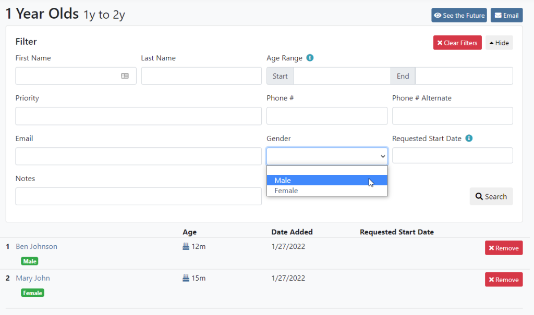Click the Age column header
Image resolution: width=534 pixels, height=315 pixels.
[x=190, y=232]
